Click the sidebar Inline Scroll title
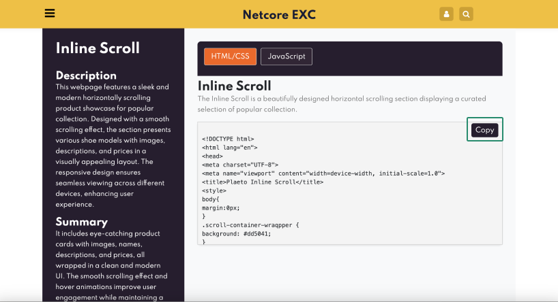 coord(98,48)
